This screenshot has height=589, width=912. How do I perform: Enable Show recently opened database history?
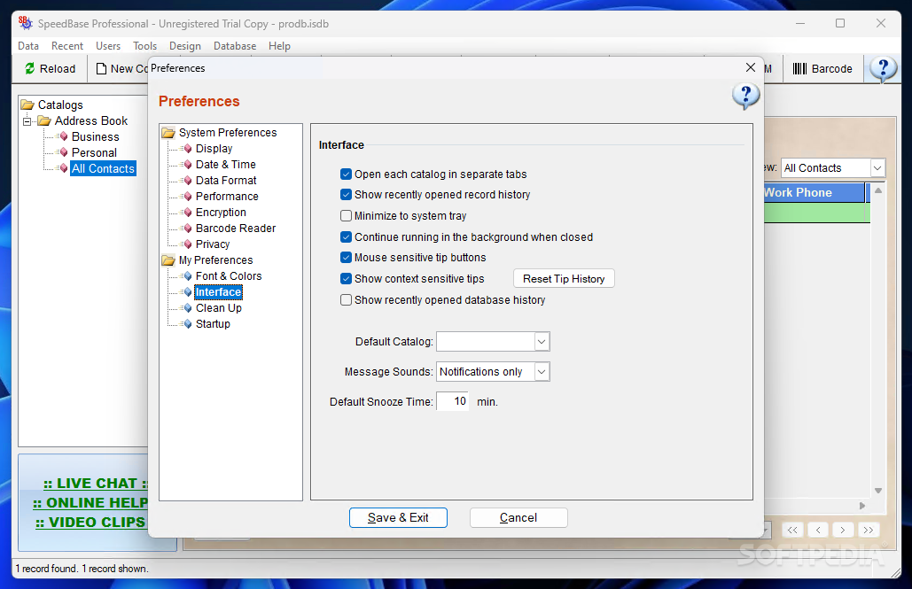[346, 300]
